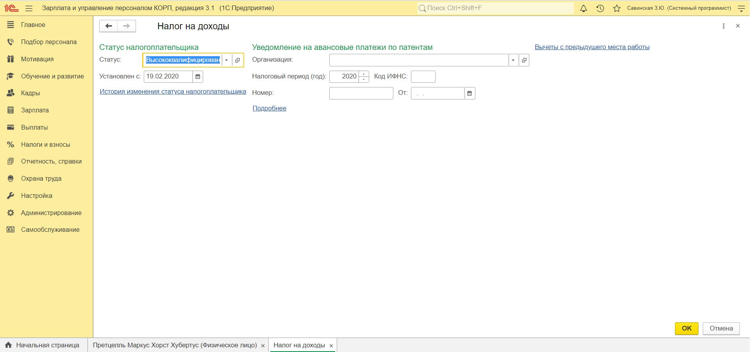Image resolution: width=750 pixels, height=352 pixels.
Task: Open service settings menu at top right
Action: pyautogui.click(x=741, y=8)
